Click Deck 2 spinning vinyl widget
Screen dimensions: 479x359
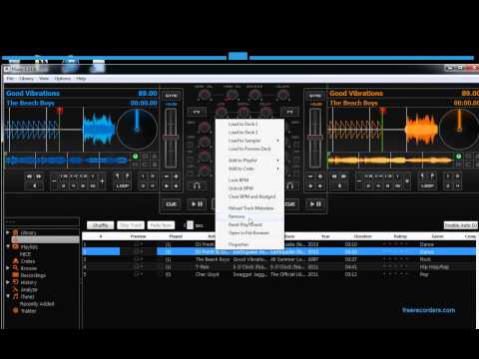pos(459,129)
